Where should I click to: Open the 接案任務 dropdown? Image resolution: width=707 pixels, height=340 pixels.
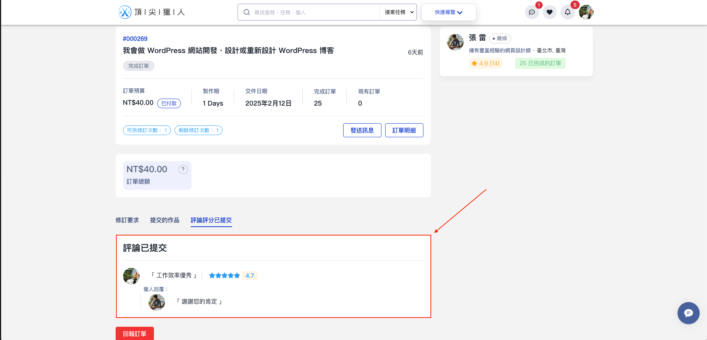tap(398, 12)
